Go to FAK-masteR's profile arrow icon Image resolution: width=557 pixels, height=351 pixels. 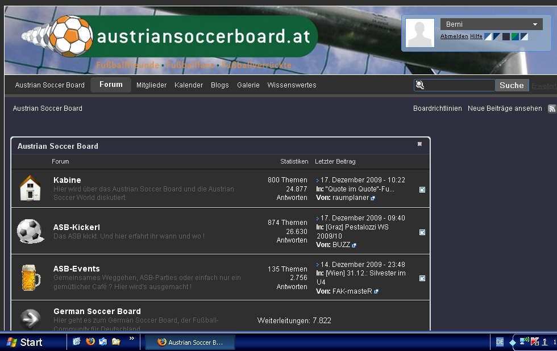tap(376, 292)
